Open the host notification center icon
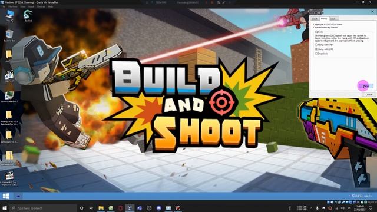 [371, 208]
